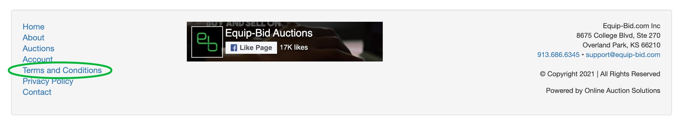The image size is (683, 123).
Task: View the Privacy Policy link
Action: [x=48, y=81]
